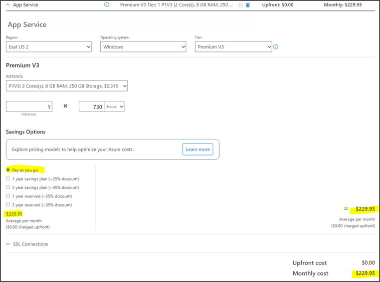Open App Service info icon in header row
The height and width of the screenshot is (282, 380).
107,4
